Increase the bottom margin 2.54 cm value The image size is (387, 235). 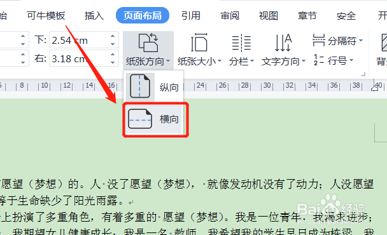pyautogui.click(x=113, y=36)
